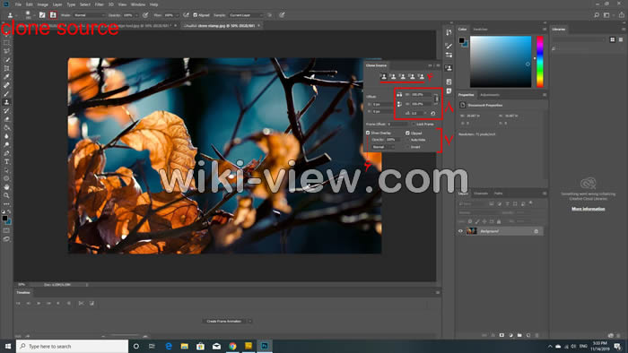Open the blend Mode dropdown in options bar
The height and width of the screenshot is (353, 628).
89,15
